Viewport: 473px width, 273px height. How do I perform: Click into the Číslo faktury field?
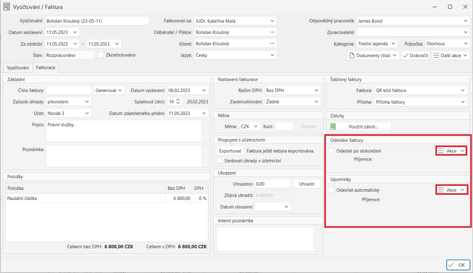click(69, 91)
